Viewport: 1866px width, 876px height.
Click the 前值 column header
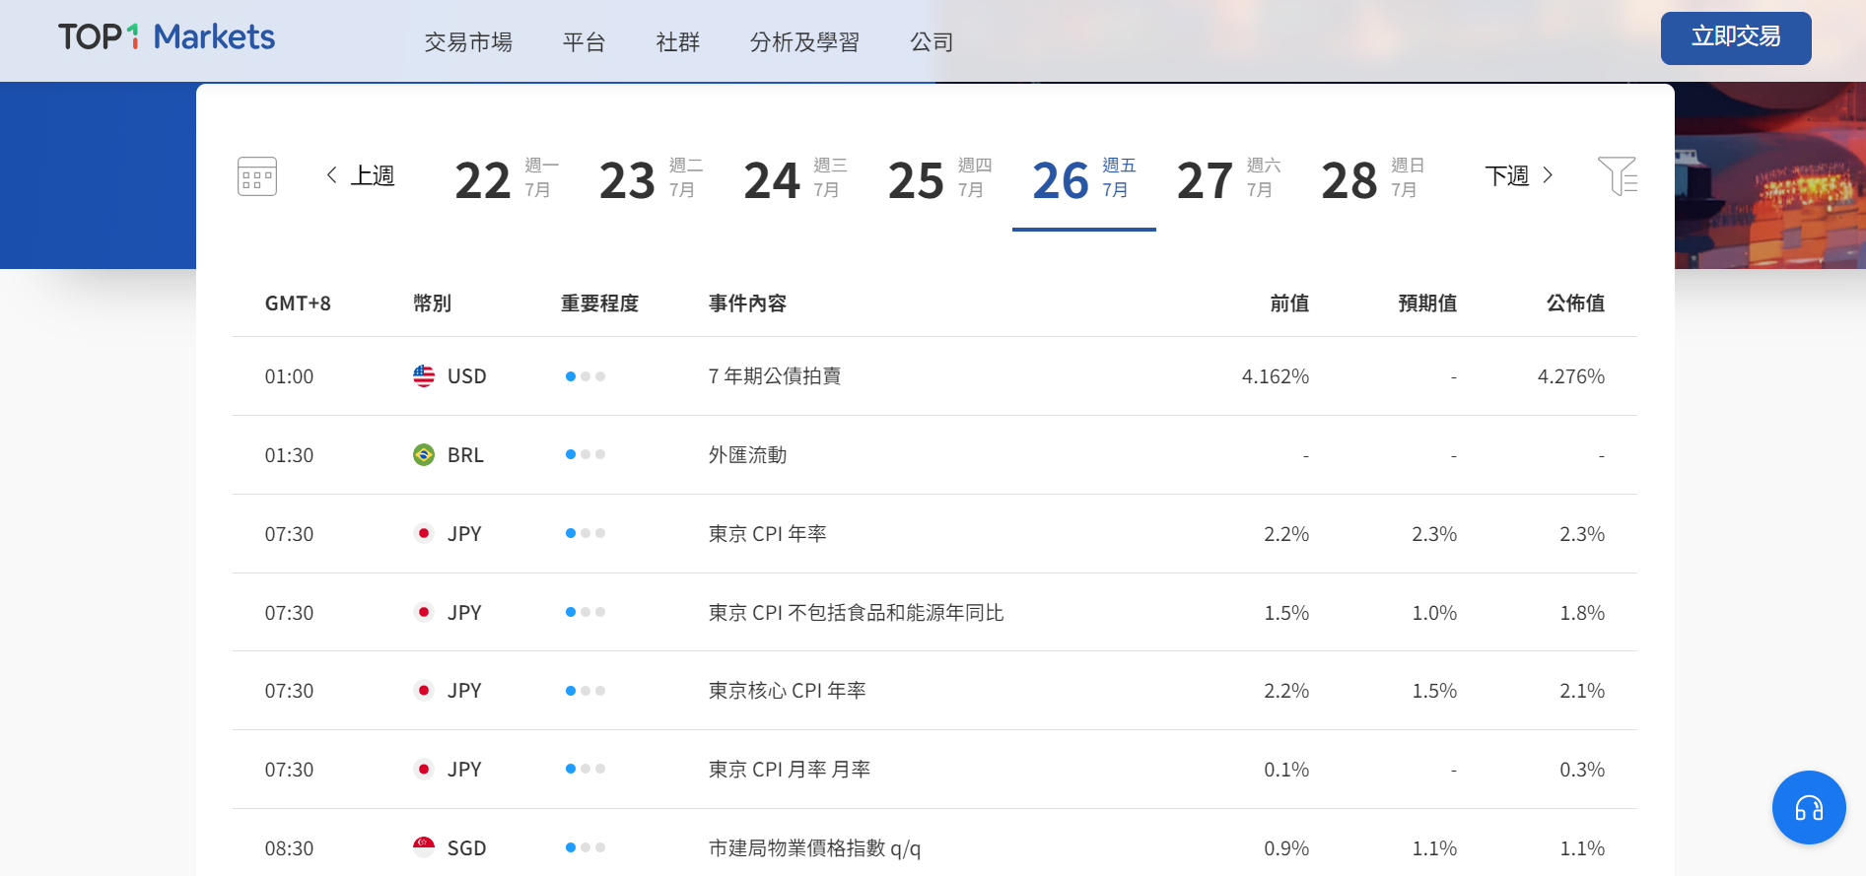pos(1289,303)
